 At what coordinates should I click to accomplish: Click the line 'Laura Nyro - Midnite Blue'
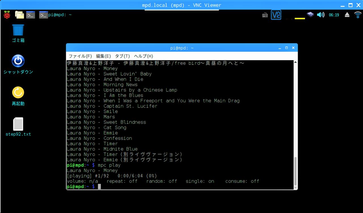pos(102,149)
